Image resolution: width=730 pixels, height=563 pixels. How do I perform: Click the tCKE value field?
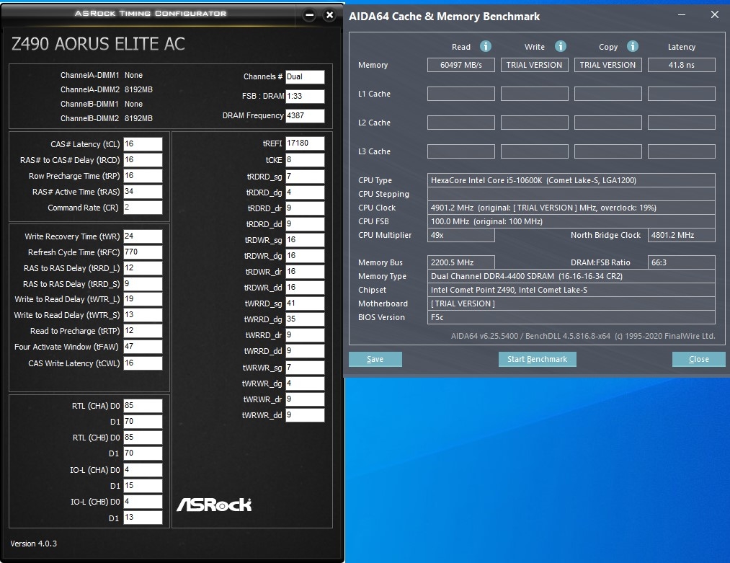[305, 160]
